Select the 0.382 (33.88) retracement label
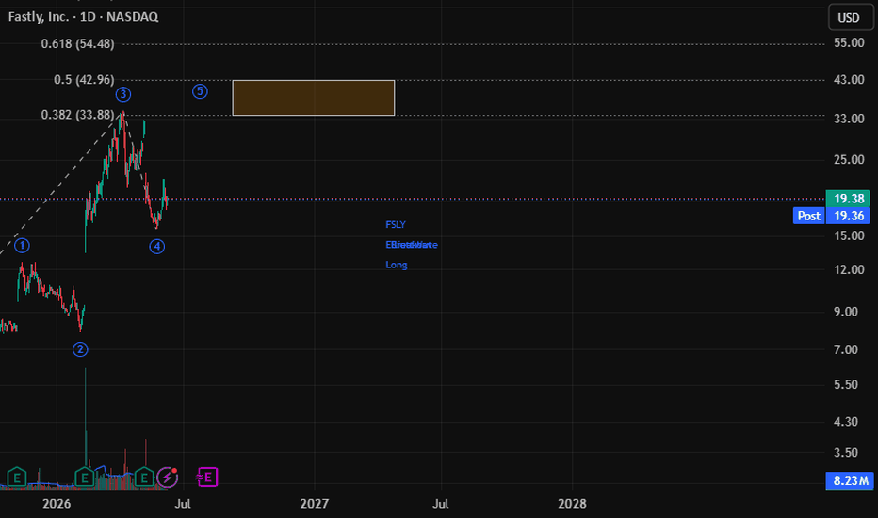 point(78,115)
